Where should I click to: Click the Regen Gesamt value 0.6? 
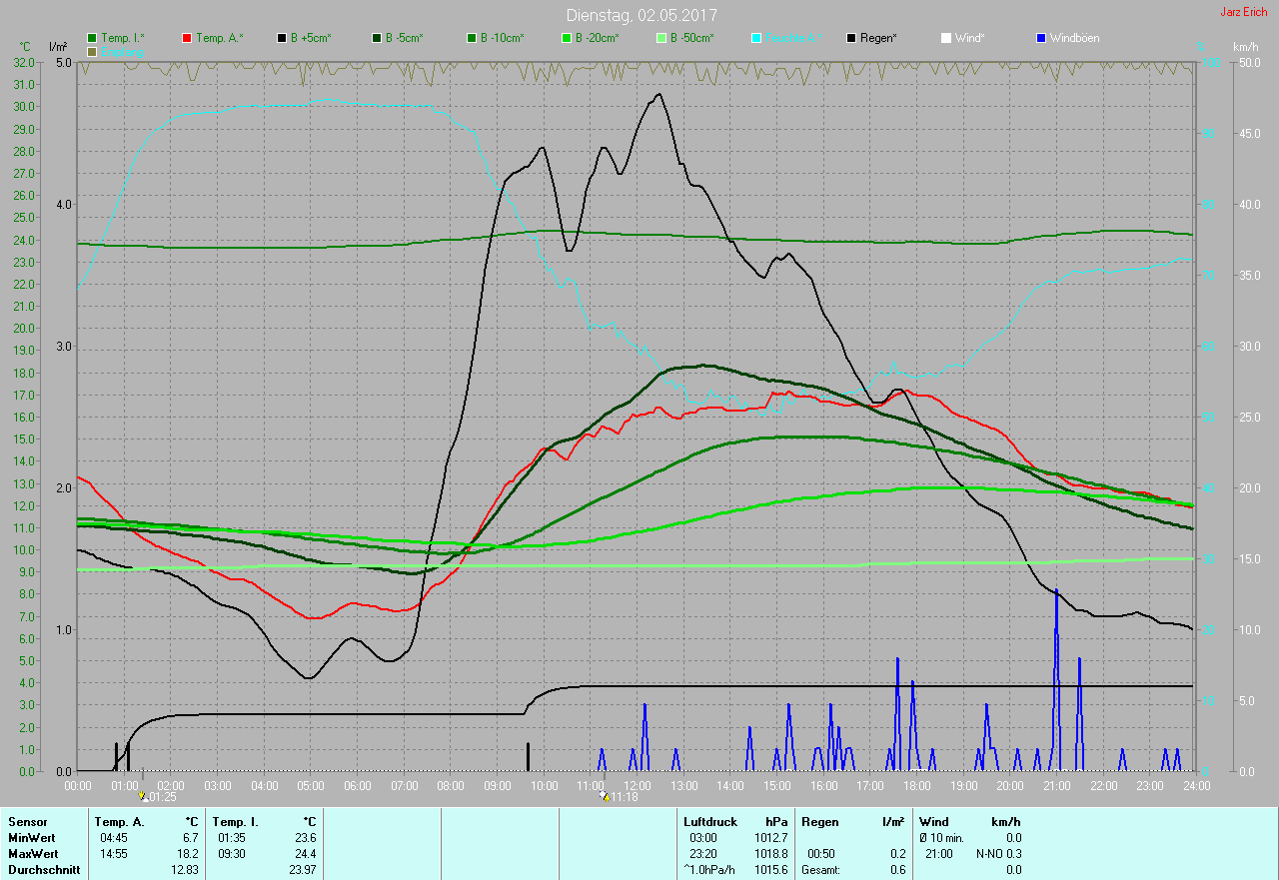pos(897,870)
